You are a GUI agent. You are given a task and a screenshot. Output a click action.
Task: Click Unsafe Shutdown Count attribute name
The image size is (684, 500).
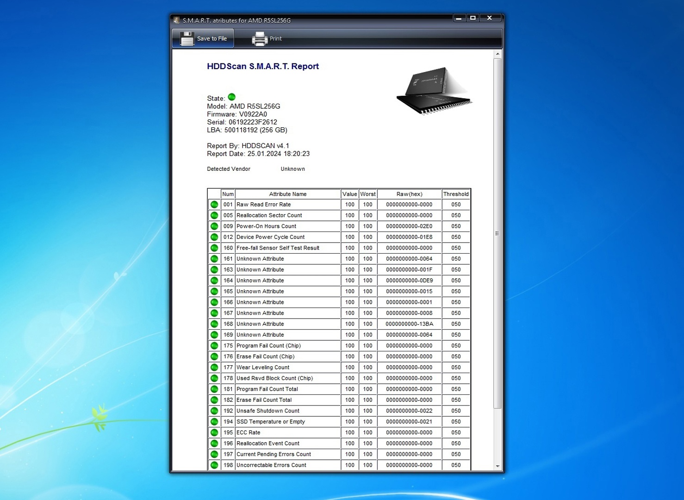tap(268, 411)
